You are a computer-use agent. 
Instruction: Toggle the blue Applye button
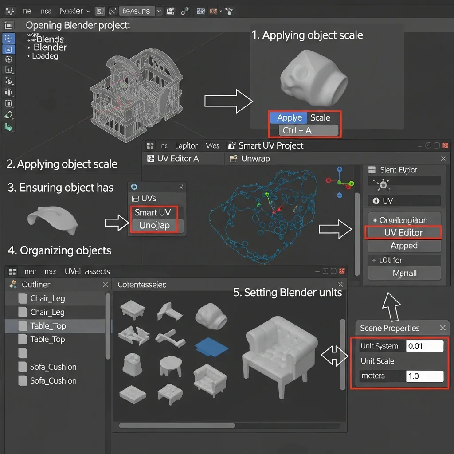click(x=289, y=117)
